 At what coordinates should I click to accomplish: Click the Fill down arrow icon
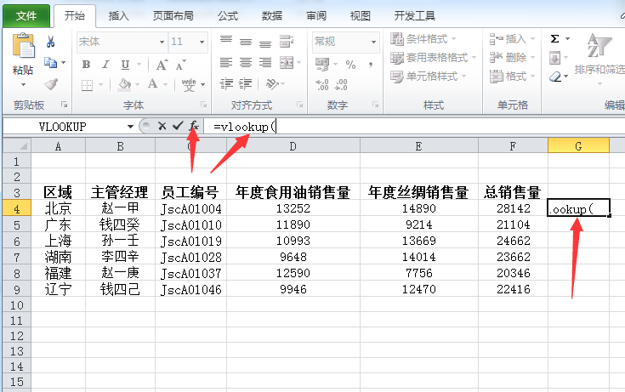click(554, 58)
